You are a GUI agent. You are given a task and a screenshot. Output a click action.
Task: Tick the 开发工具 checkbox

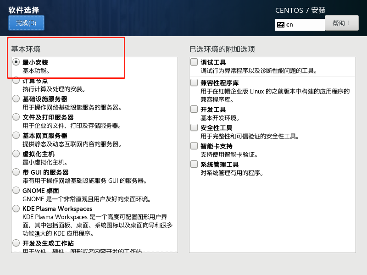coord(194,109)
